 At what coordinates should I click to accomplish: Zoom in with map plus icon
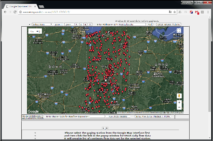pos(179,102)
